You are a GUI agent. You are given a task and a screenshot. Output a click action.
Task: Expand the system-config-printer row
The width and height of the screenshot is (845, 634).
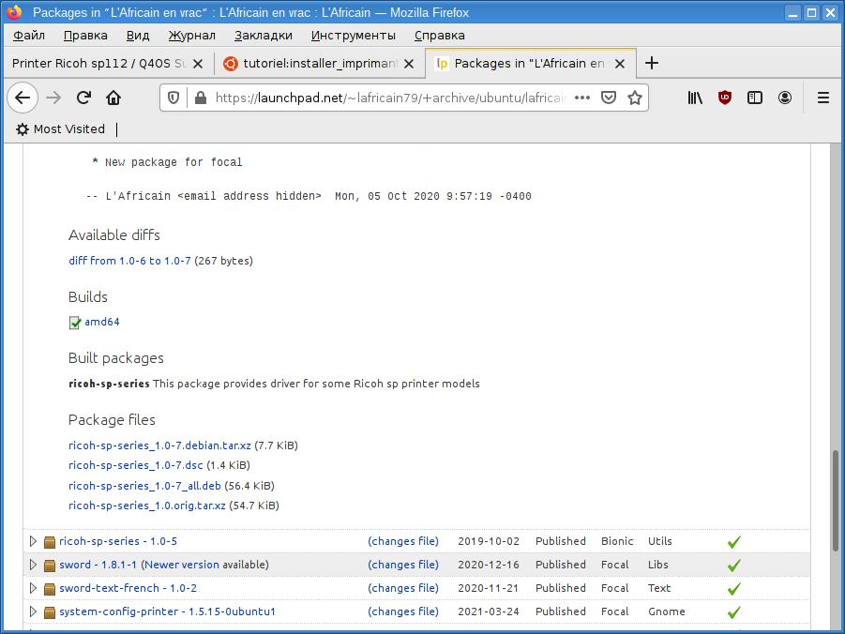coord(33,611)
